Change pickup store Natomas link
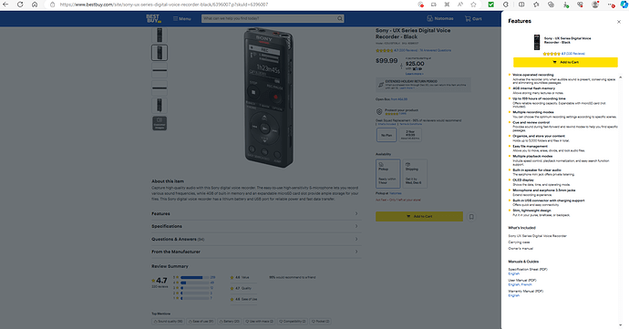This screenshot has width=629, height=329. click(x=395, y=193)
